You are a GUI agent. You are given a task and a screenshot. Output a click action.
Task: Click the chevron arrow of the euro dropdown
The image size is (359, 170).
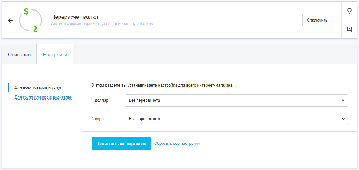[x=343, y=119]
